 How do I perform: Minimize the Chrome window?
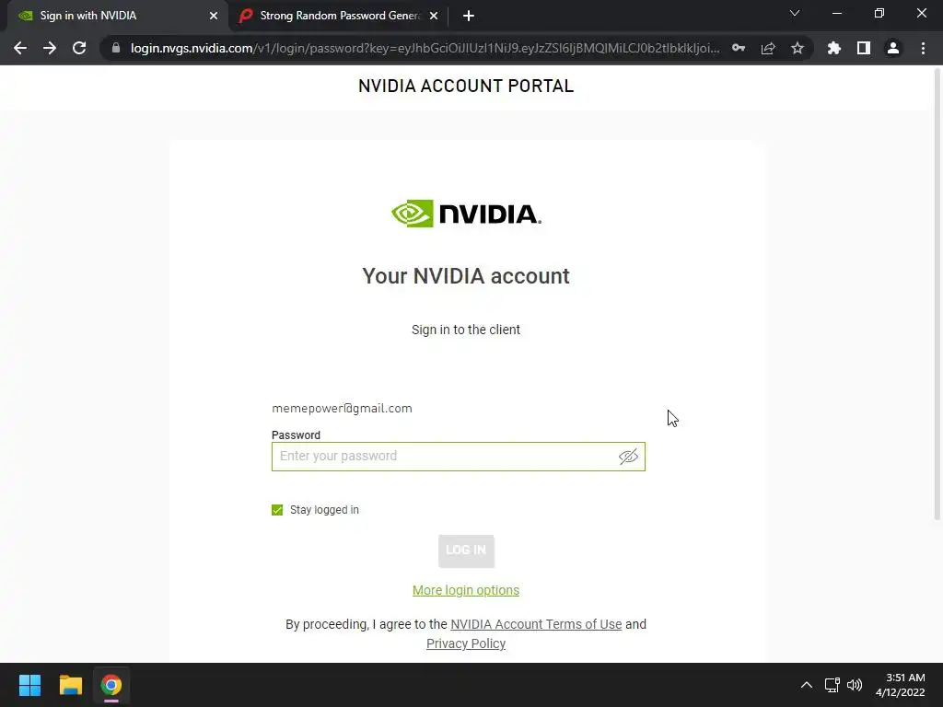coord(836,13)
